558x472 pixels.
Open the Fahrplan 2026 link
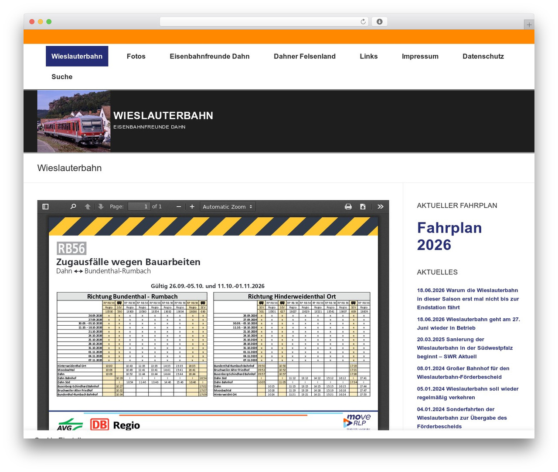(449, 236)
